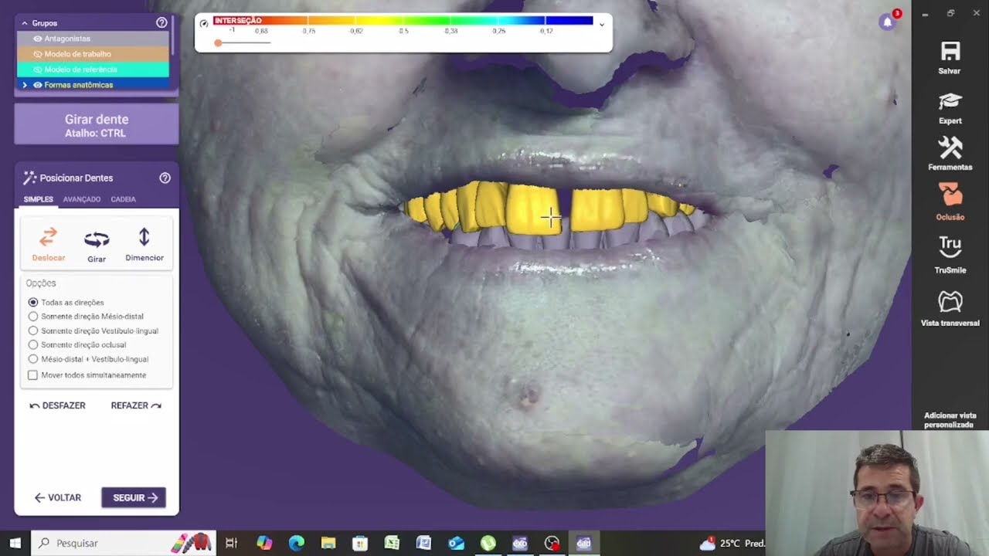The width and height of the screenshot is (989, 556).
Task: Show the Modelo de referência group
Action: click(x=38, y=69)
